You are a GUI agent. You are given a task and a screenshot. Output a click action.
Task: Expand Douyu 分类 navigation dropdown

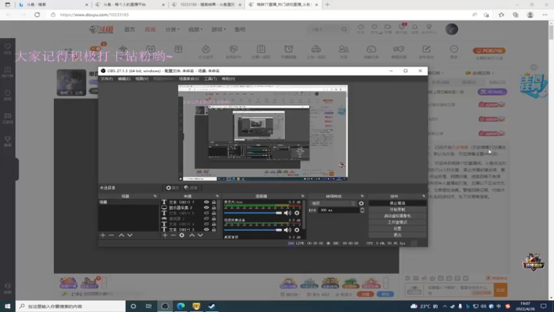pos(172,29)
